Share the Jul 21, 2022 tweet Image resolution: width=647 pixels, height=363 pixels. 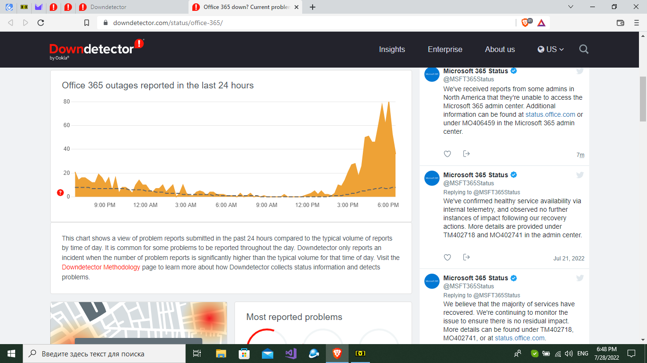tap(466, 257)
